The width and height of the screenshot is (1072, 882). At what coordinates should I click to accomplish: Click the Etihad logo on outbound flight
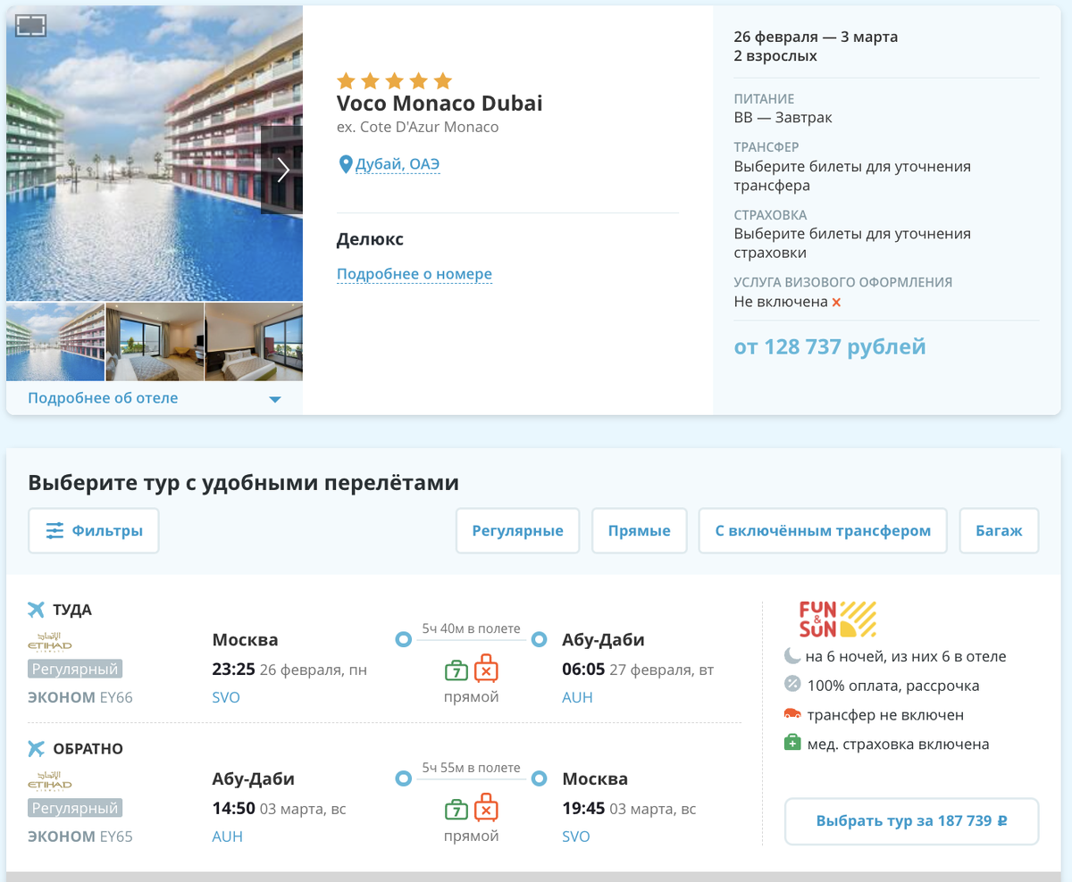point(50,643)
